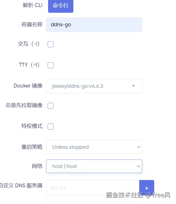Click the host network selection field
The height and width of the screenshot is (204, 176).
click(x=94, y=166)
